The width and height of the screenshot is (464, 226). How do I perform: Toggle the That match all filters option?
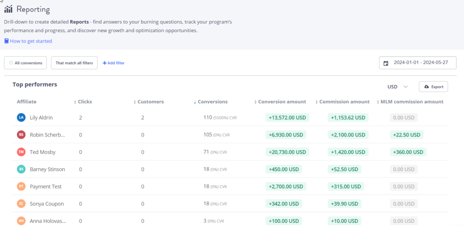74,63
